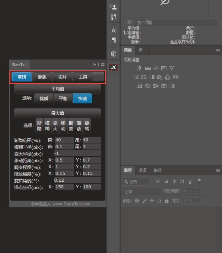
Task: Add a Curves adjustment
Action: [x=156, y=68]
